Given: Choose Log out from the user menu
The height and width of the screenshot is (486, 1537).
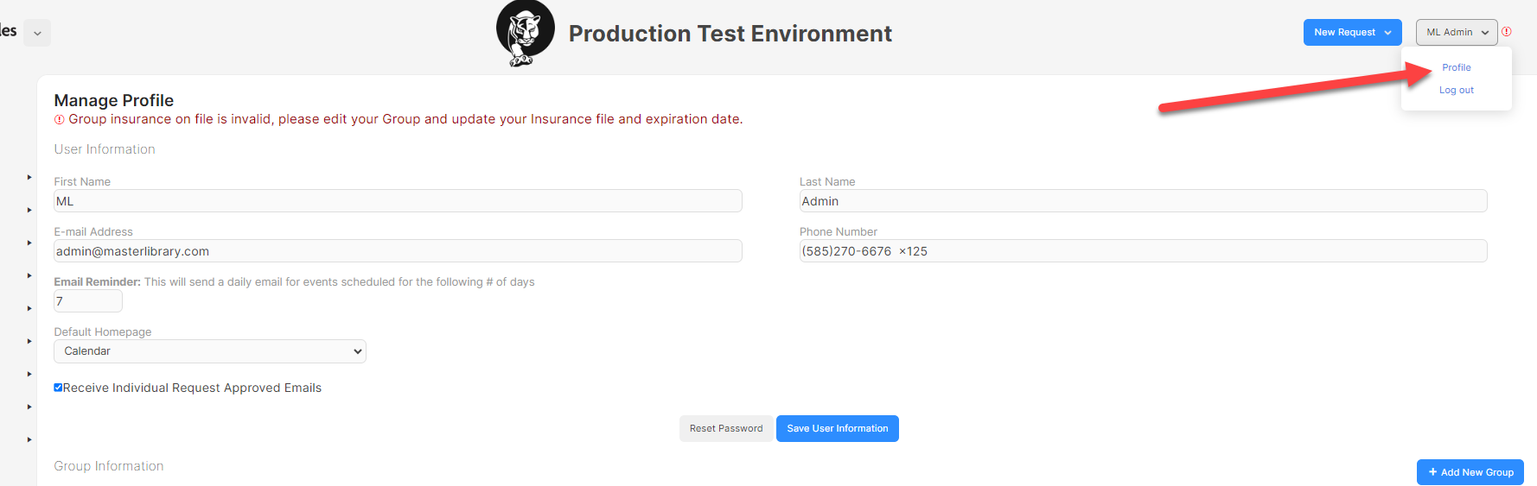Looking at the screenshot, I should (1456, 90).
